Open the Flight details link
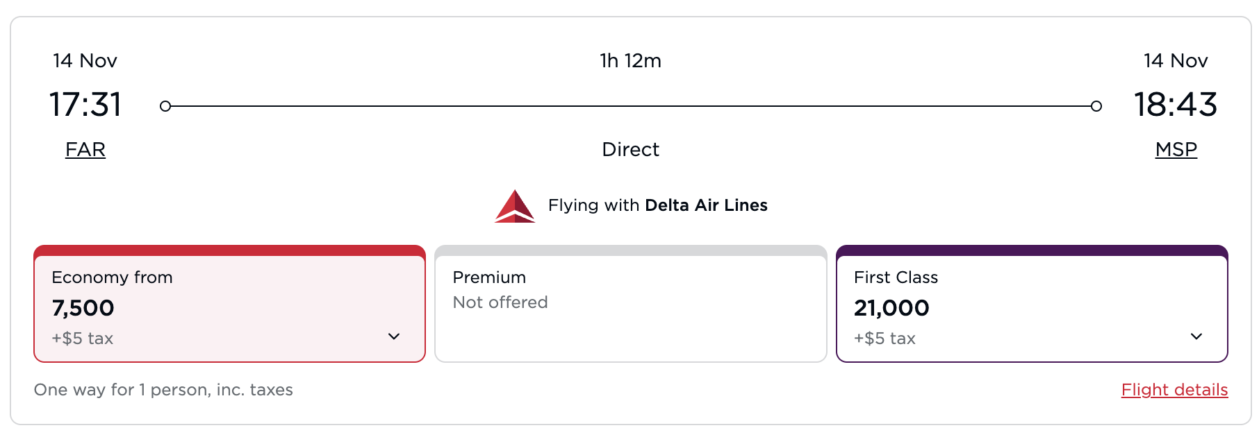The height and width of the screenshot is (437, 1259). (x=1174, y=390)
